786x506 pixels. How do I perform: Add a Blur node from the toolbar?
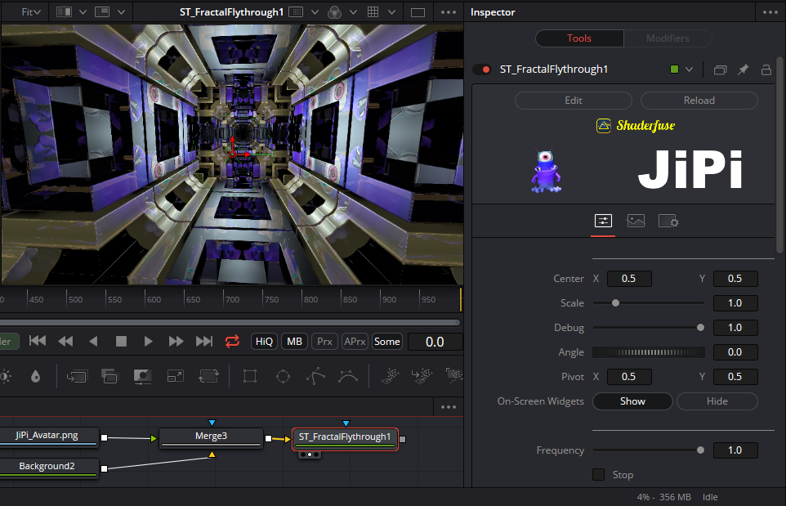point(36,375)
